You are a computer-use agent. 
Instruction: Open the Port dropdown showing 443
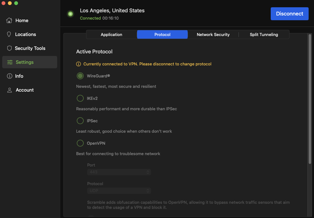pos(119,172)
